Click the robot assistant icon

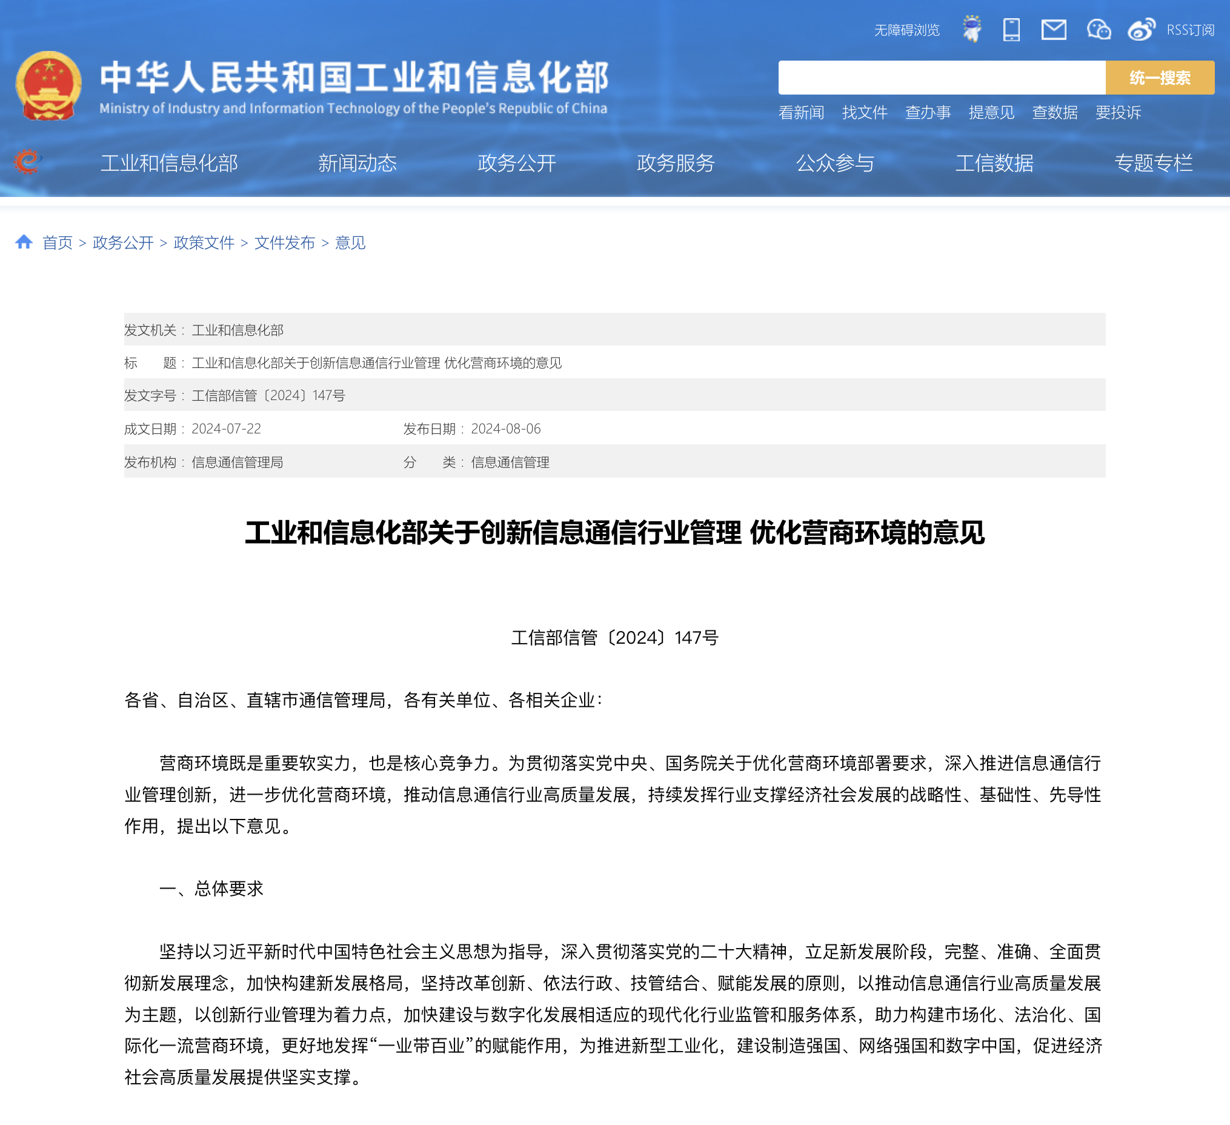click(x=971, y=29)
